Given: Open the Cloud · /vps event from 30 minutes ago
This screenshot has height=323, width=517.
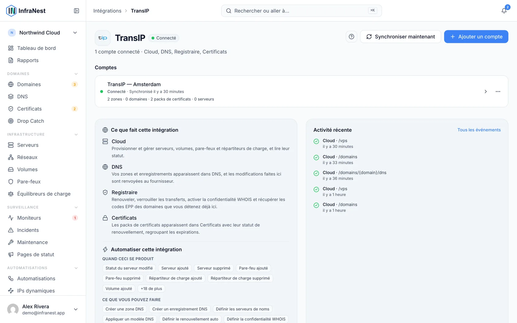Looking at the screenshot, I should 335,143.
